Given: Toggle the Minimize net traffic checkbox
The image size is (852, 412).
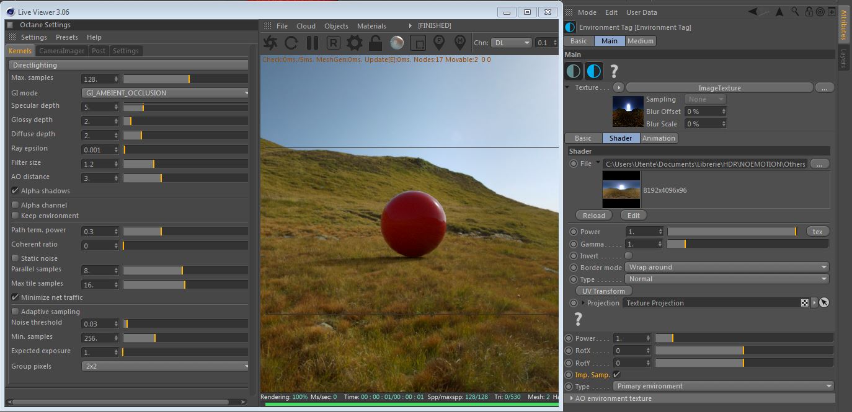Looking at the screenshot, I should click(15, 297).
